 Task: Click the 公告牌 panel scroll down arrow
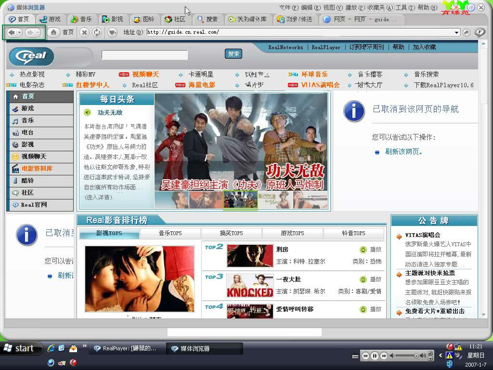tap(483, 315)
